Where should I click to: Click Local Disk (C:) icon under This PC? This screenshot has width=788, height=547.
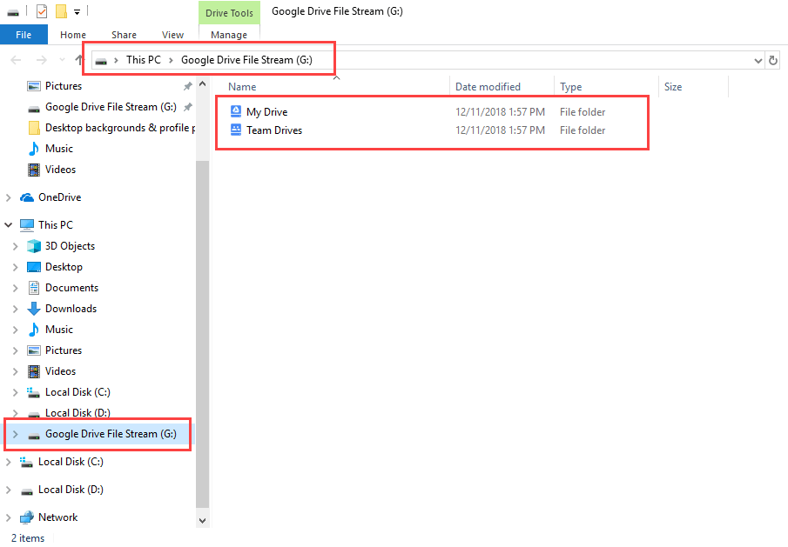34,392
